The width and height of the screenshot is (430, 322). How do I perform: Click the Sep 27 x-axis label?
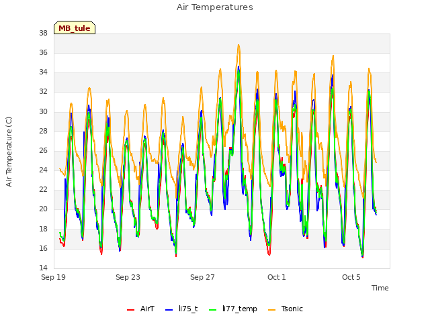point(202,277)
